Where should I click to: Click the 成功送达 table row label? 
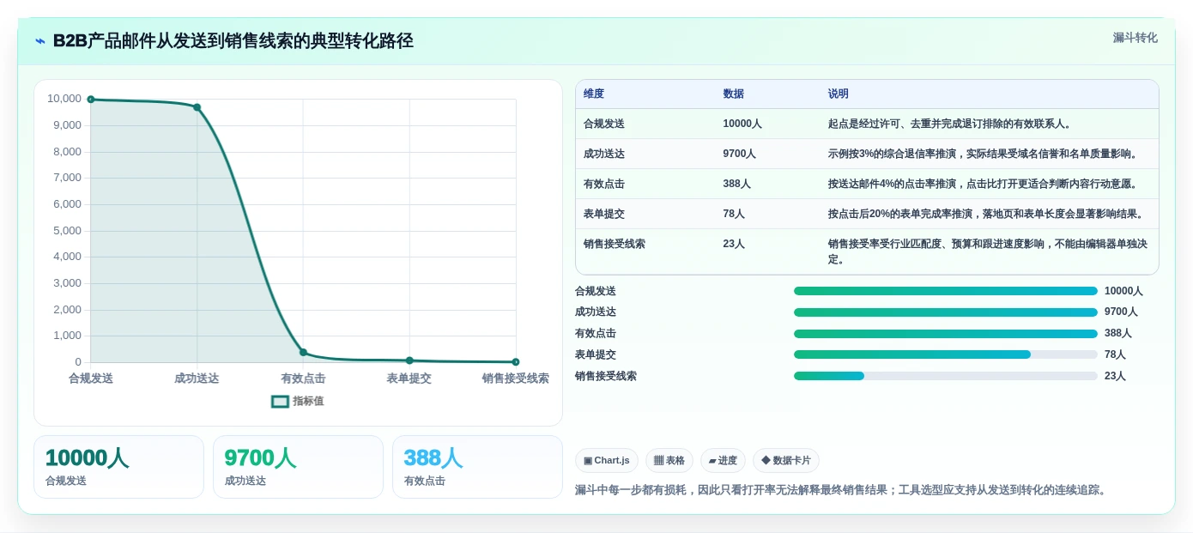[604, 154]
